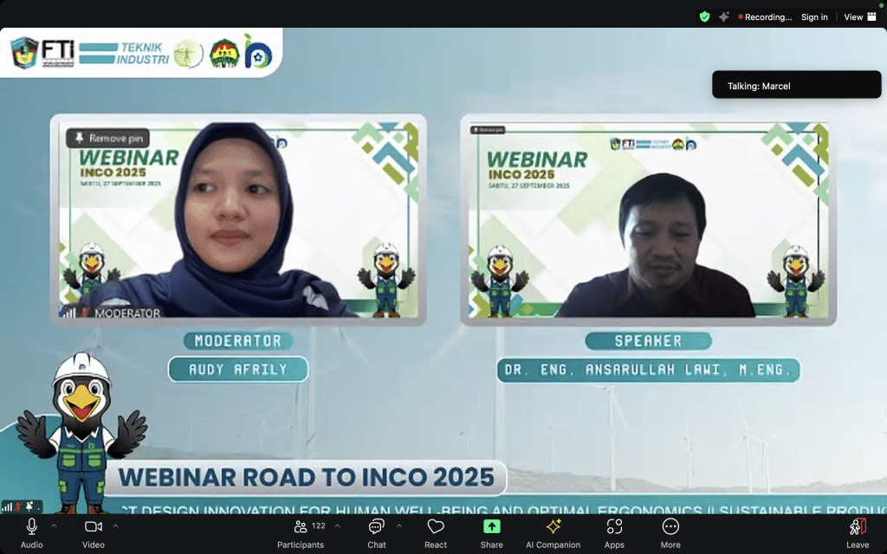887x554 pixels.
Task: Expand the chevron next to Chat
Action: [x=398, y=525]
